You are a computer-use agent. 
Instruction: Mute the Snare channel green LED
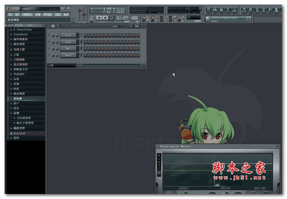pos(49,55)
